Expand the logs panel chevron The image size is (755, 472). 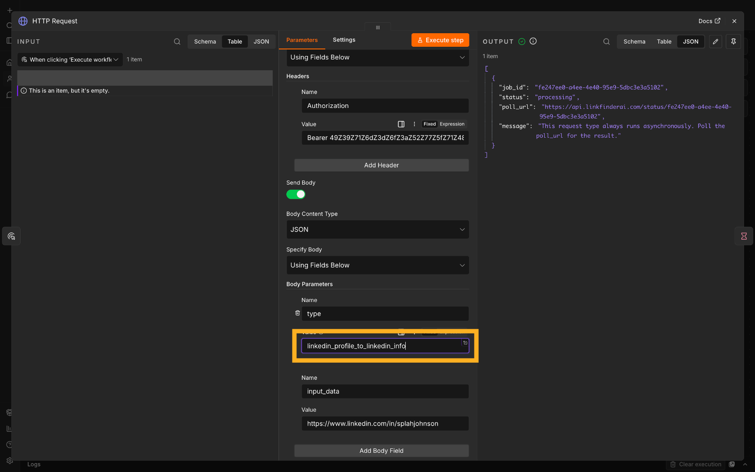click(745, 464)
